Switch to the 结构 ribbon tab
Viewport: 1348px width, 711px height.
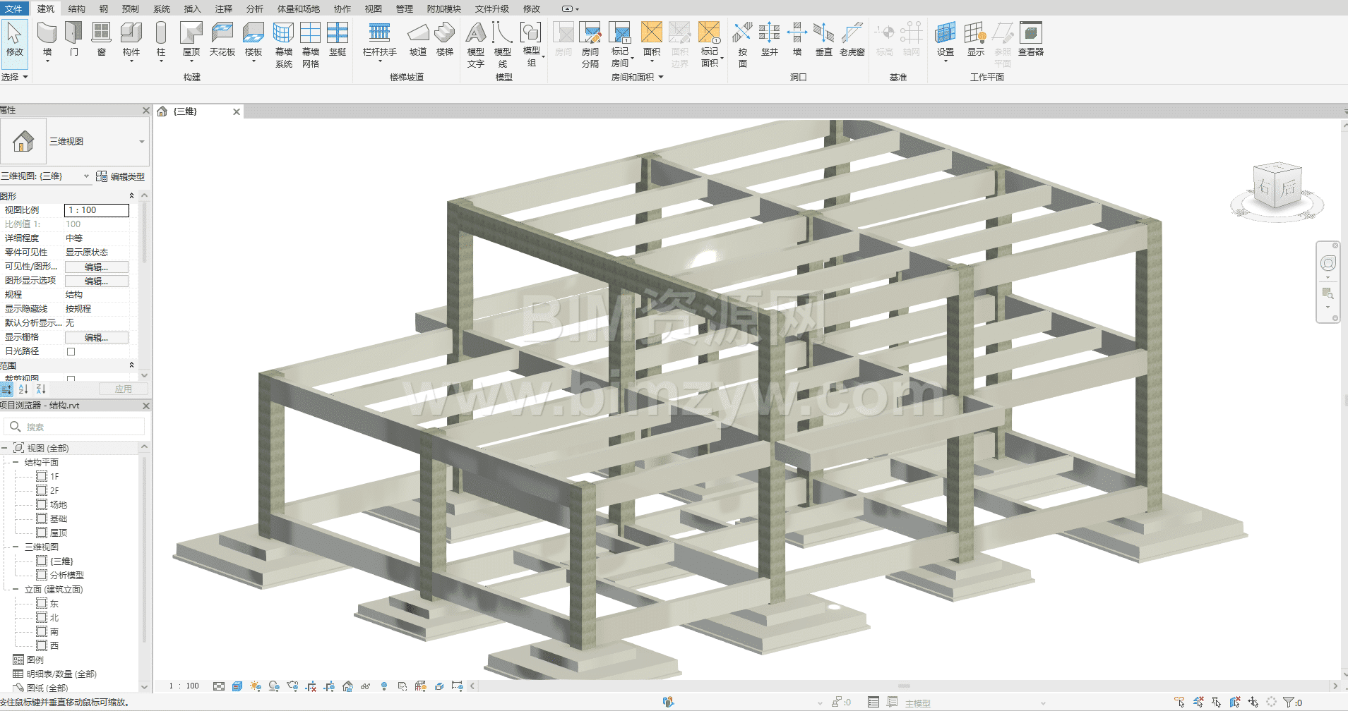[x=77, y=8]
